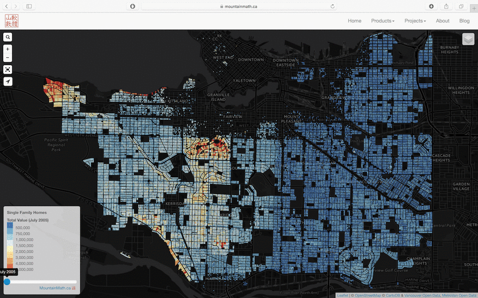Viewport: 478px width, 298px height.
Task: Expand the Projects dropdown menu
Action: pos(415,20)
